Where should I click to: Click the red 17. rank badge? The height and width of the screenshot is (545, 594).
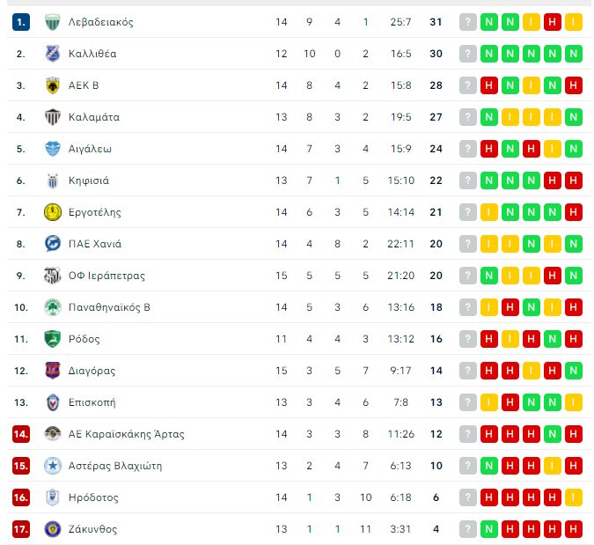click(21, 529)
